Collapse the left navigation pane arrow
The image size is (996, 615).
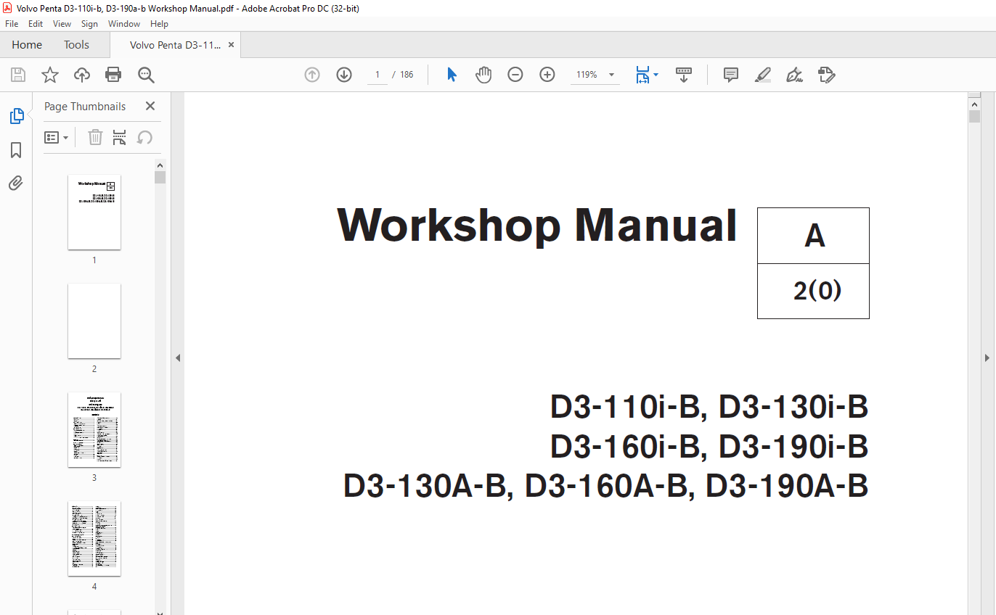coord(178,358)
